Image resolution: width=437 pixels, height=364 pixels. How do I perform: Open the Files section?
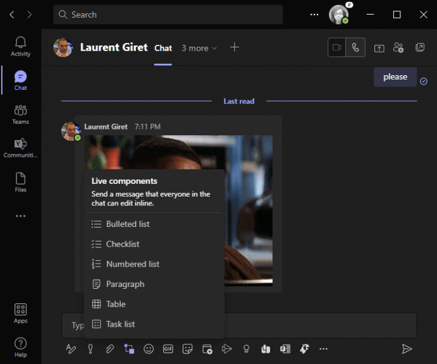pos(20,182)
